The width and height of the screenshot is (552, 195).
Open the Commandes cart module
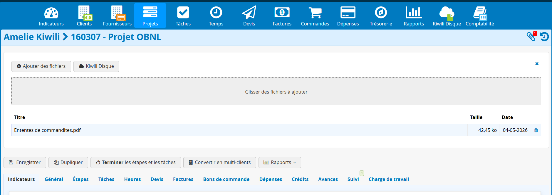coord(315,16)
